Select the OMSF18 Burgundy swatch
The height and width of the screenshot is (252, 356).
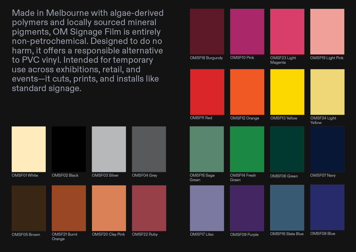pyautogui.click(x=207, y=32)
